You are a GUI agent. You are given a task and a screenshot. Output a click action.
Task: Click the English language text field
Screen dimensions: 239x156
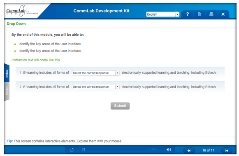pyautogui.click(x=161, y=14)
